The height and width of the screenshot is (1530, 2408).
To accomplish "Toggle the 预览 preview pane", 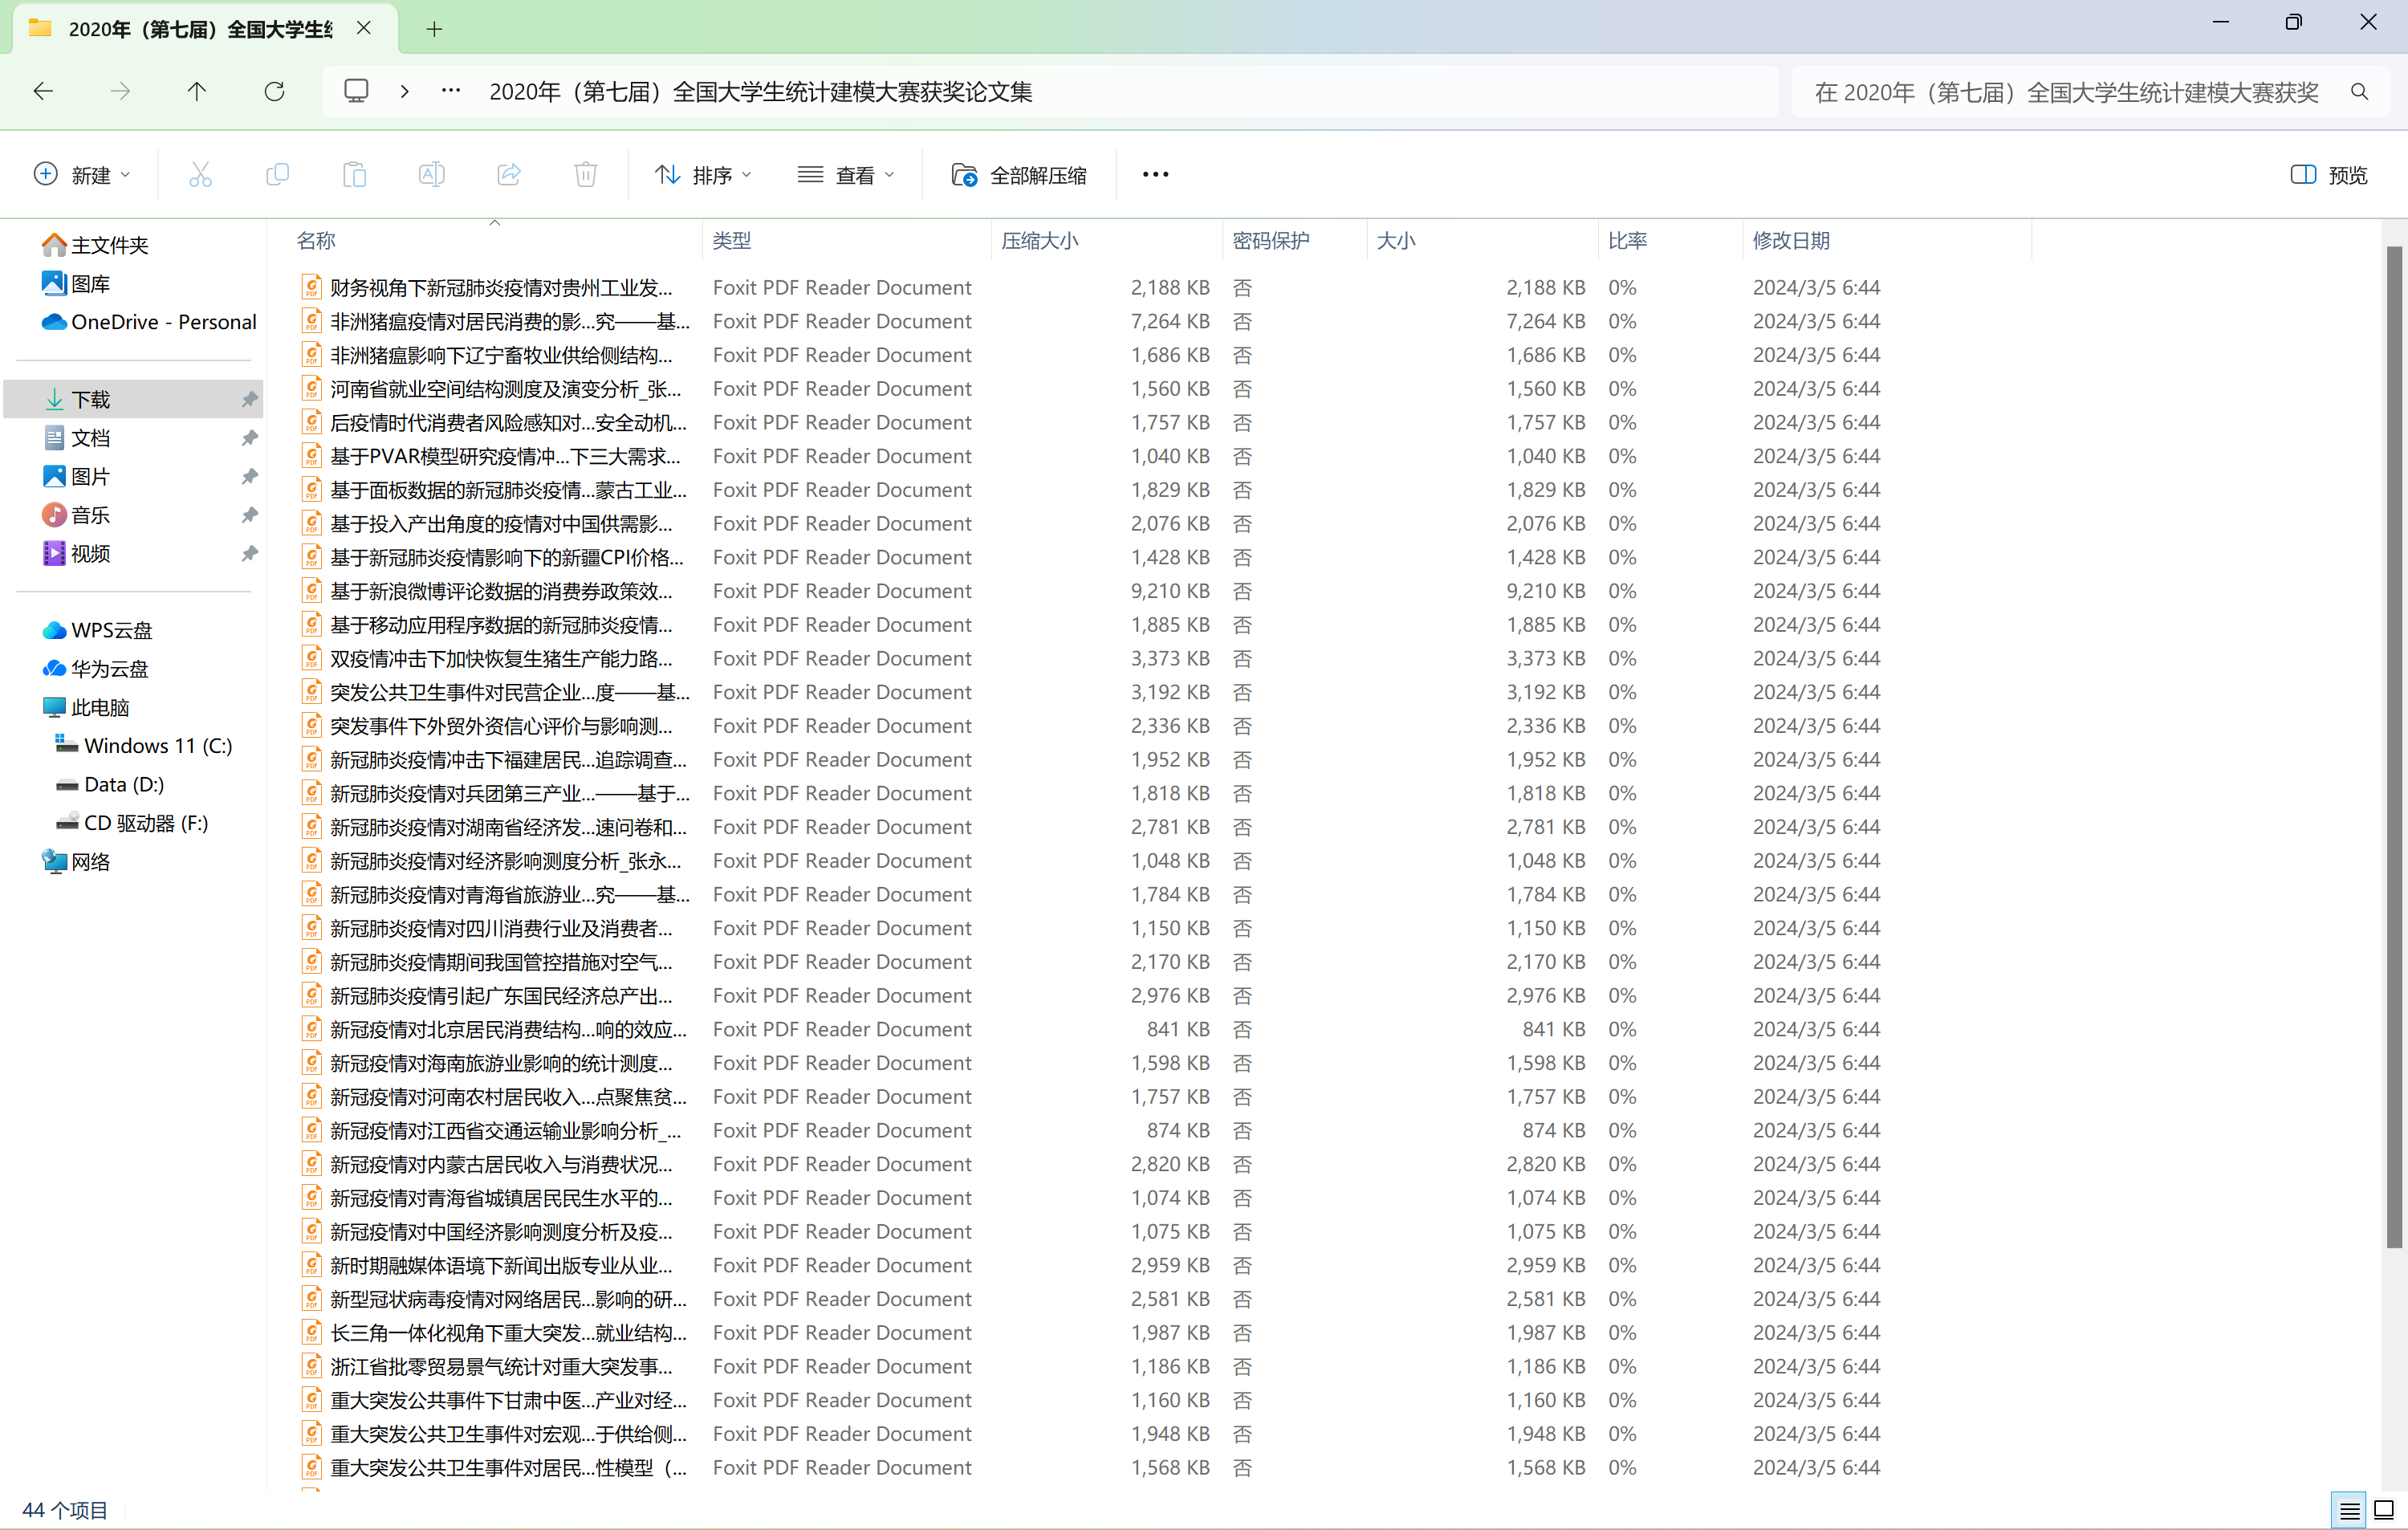I will [2328, 175].
